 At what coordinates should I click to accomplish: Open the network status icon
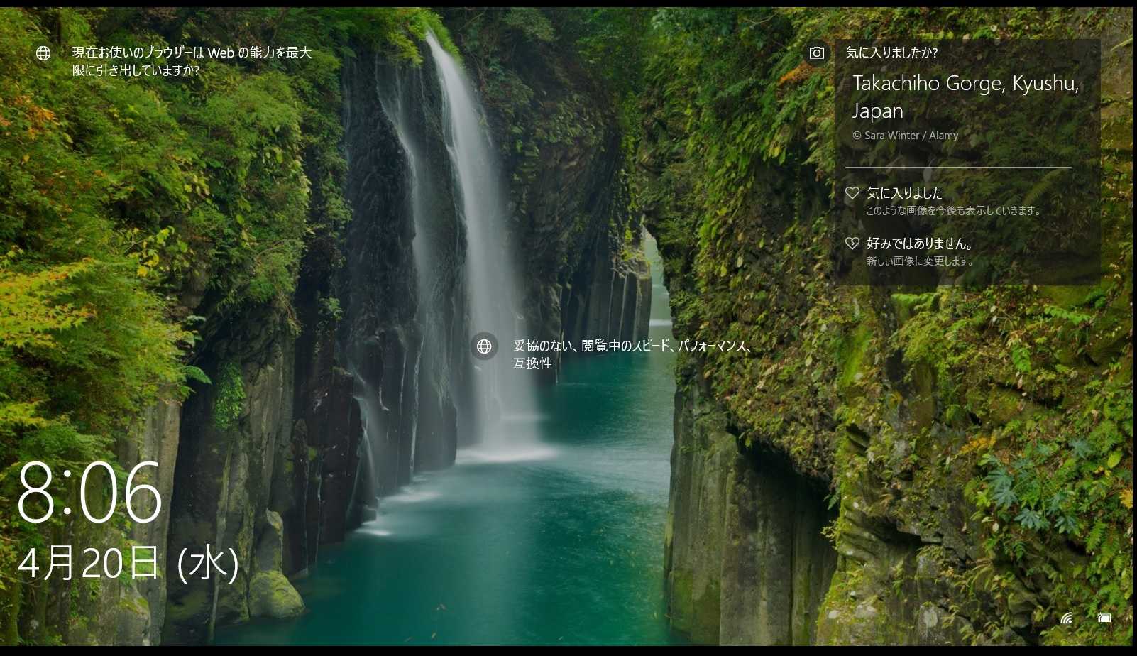1066,618
